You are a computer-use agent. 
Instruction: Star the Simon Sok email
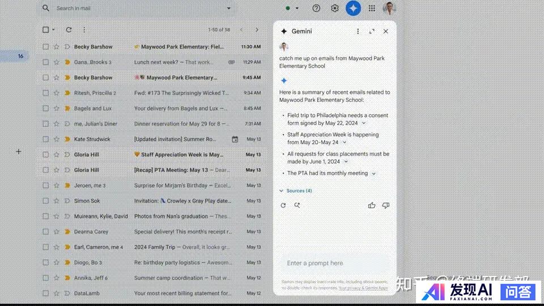56,201
